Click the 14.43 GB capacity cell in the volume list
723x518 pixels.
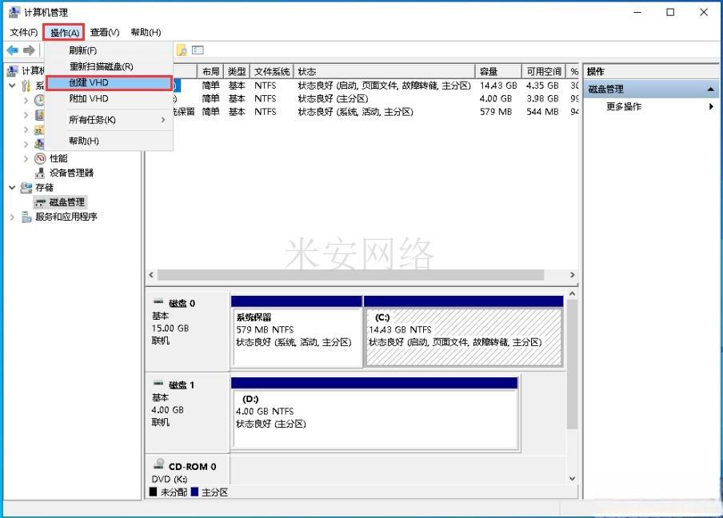pyautogui.click(x=498, y=86)
